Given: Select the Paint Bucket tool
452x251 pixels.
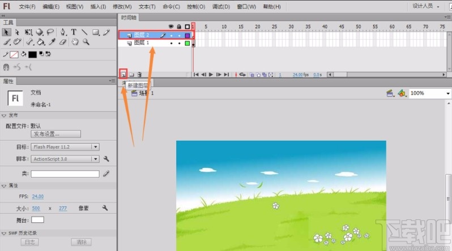Looking at the screenshot, I should pos(41,42).
